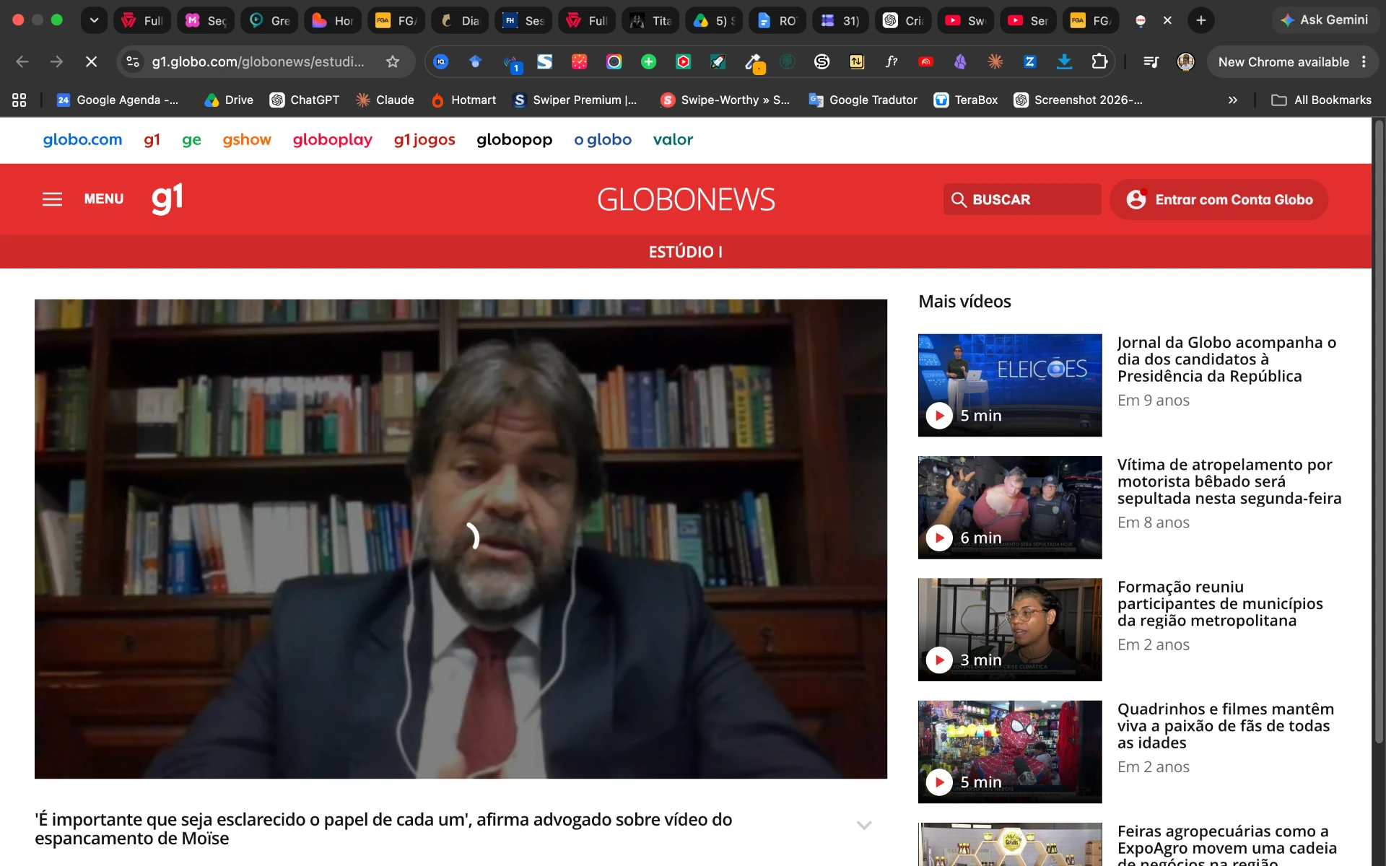The width and height of the screenshot is (1386, 866).
Task: Open TeraBox bookmark
Action: (x=966, y=100)
